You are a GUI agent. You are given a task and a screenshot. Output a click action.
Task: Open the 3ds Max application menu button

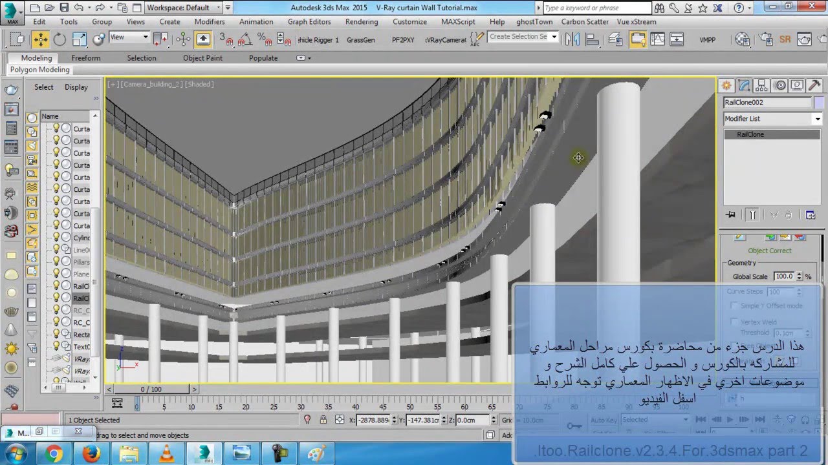pos(12,14)
